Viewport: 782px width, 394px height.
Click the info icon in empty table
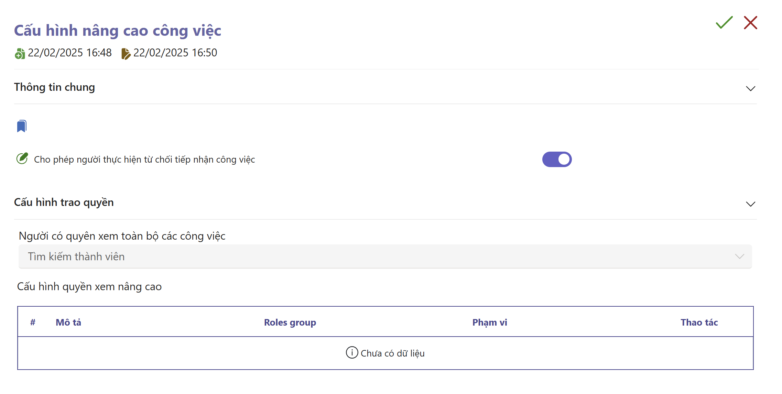pos(352,353)
